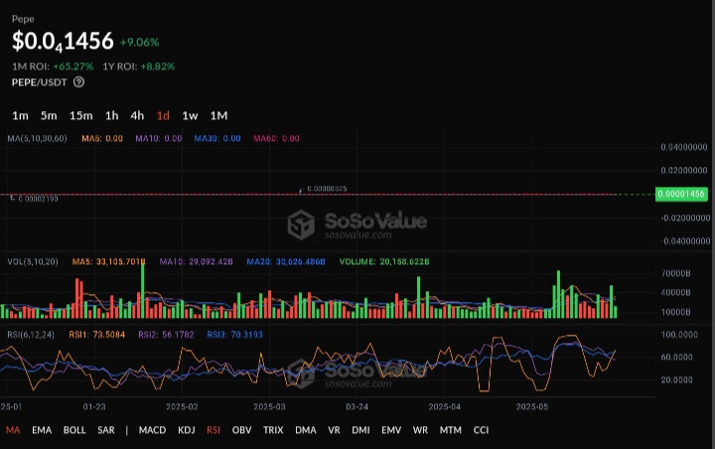Show the KDJ indicator
The width and height of the screenshot is (715, 449).
(186, 430)
